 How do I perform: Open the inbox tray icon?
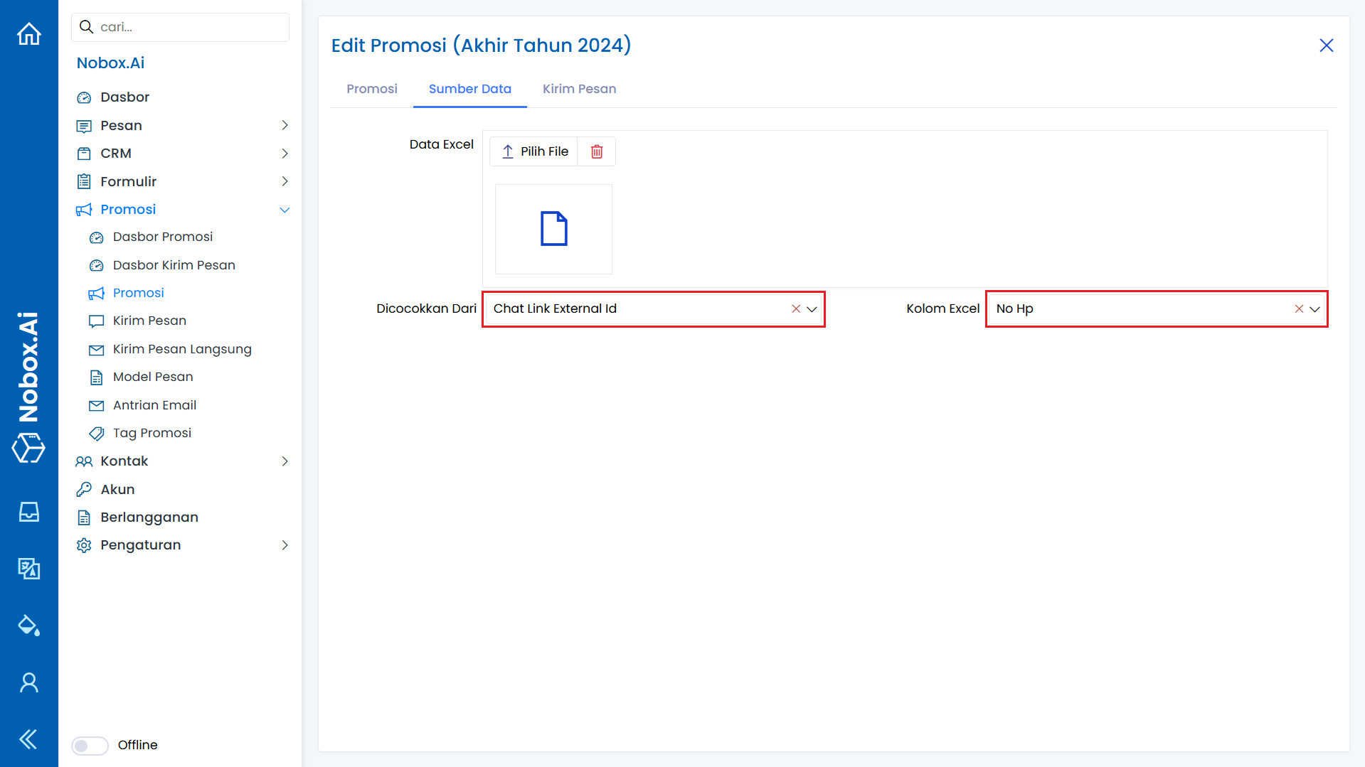tap(29, 512)
